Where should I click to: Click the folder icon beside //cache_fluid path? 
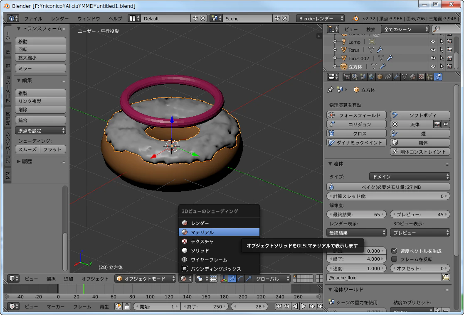click(446, 278)
